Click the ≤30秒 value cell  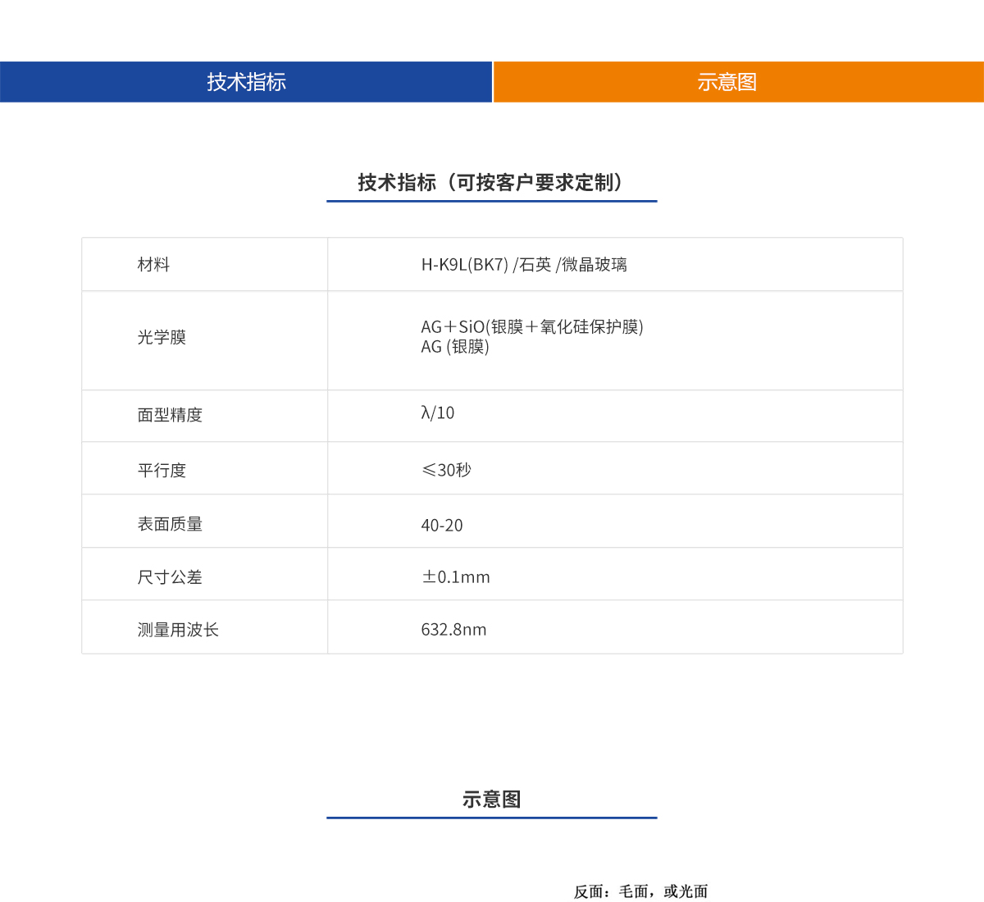click(446, 468)
